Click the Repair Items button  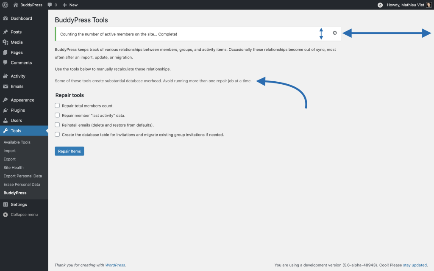point(70,151)
